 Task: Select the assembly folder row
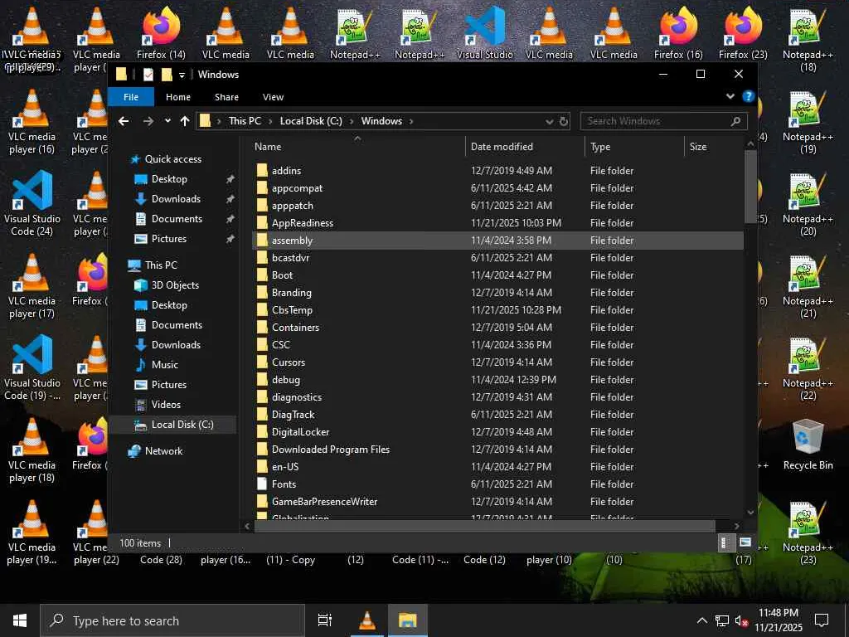click(497, 241)
